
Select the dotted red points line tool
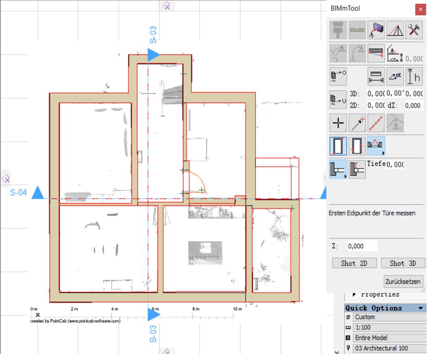376,123
